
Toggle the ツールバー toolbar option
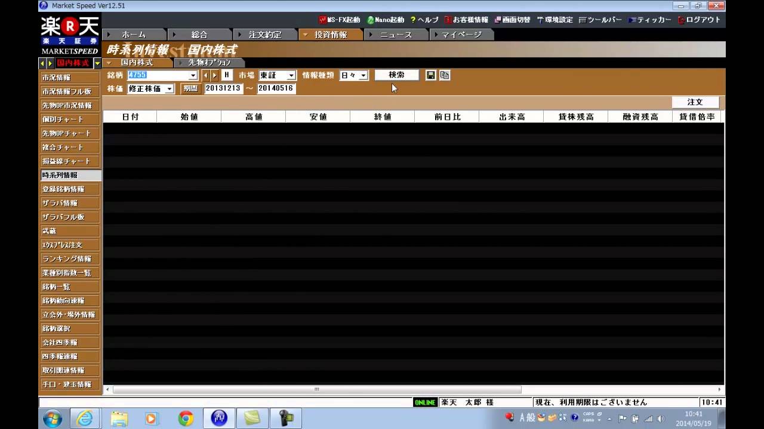600,20
